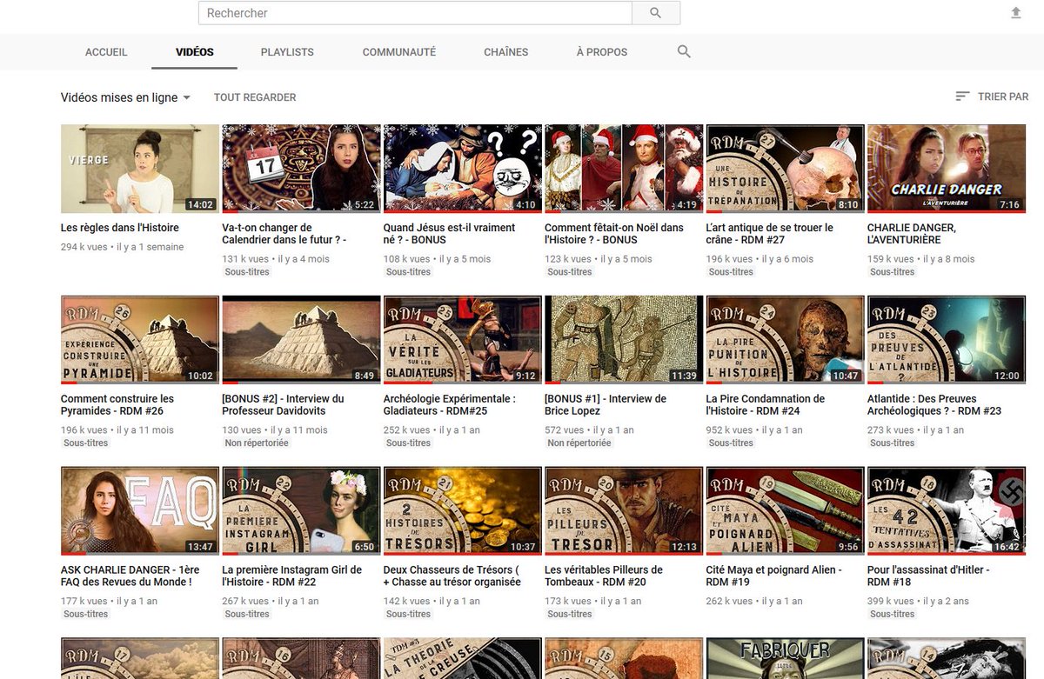Viewport: 1044px width, 679px height.
Task: Click Les véritables Pilleurs de Tombeaux title
Action: 604,576
